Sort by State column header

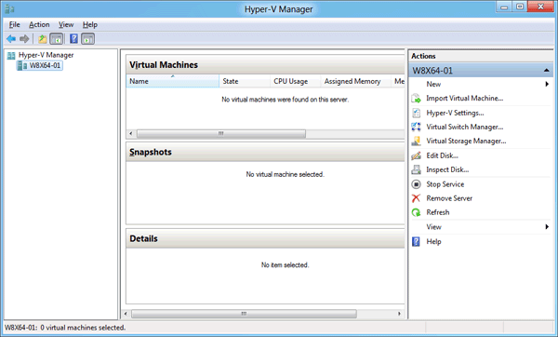pos(245,81)
